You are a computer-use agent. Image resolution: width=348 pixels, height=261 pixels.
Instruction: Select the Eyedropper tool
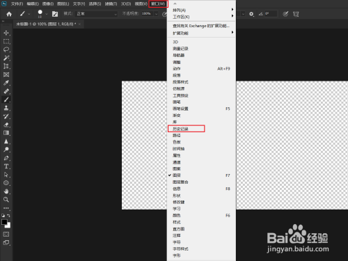[6, 83]
